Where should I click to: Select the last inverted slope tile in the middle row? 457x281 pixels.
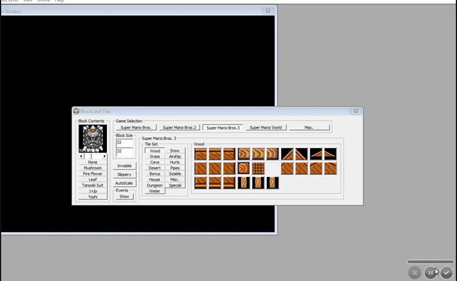coord(331,168)
